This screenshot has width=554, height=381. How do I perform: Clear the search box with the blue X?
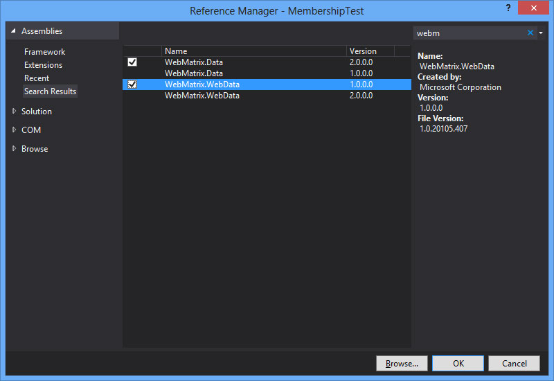530,33
